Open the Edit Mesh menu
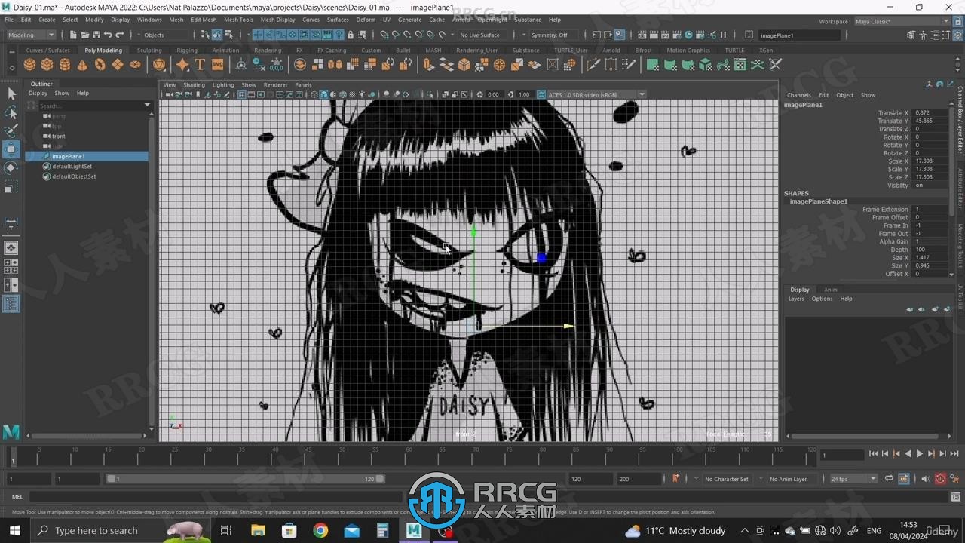 [x=204, y=20]
